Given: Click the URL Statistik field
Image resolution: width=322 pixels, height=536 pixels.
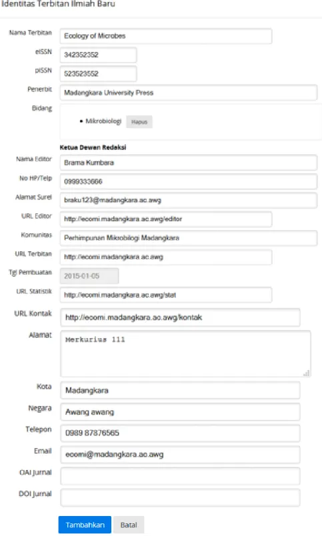Looking at the screenshot, I should click(x=166, y=295).
